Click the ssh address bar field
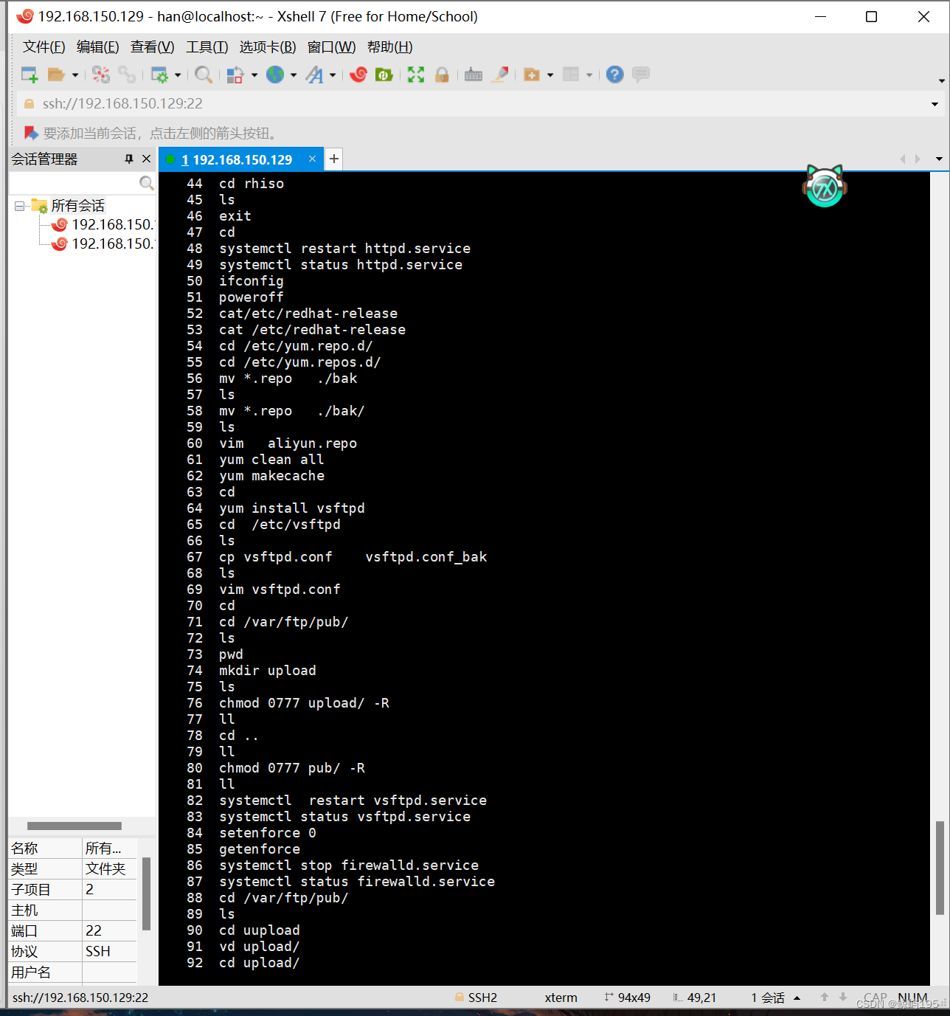Viewport: 950px width, 1016px height. click(472, 104)
